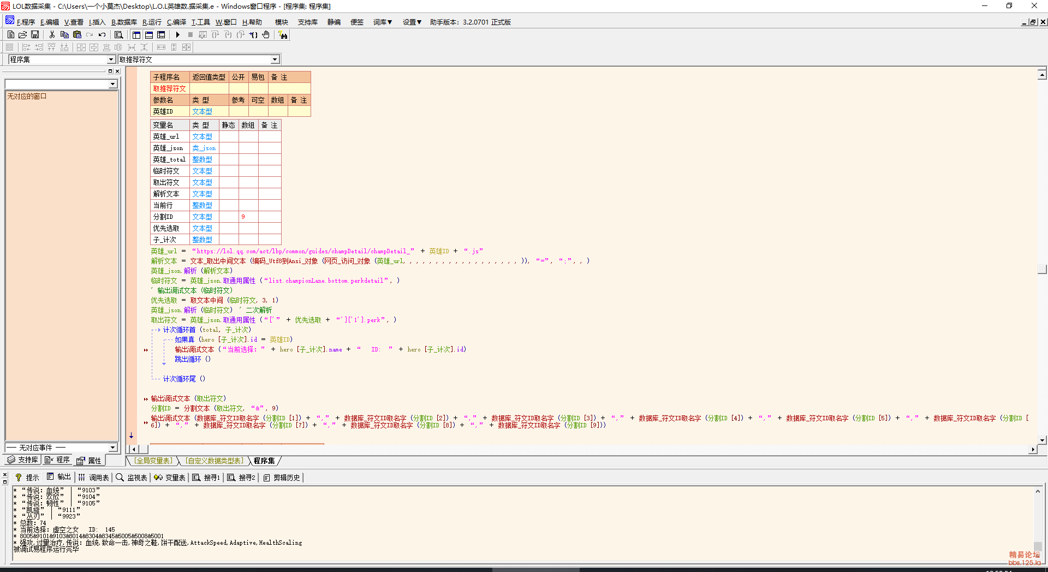Click the Undo arrow icon
Viewport: 1048px width, 572px height.
[102, 34]
